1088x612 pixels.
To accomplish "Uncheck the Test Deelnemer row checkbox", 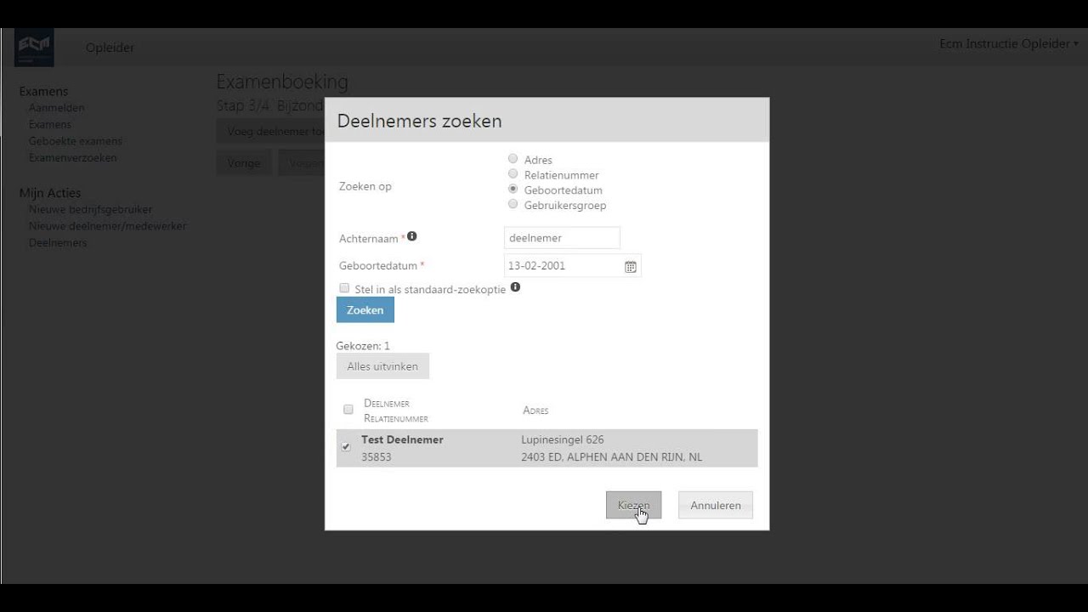I will click(346, 447).
